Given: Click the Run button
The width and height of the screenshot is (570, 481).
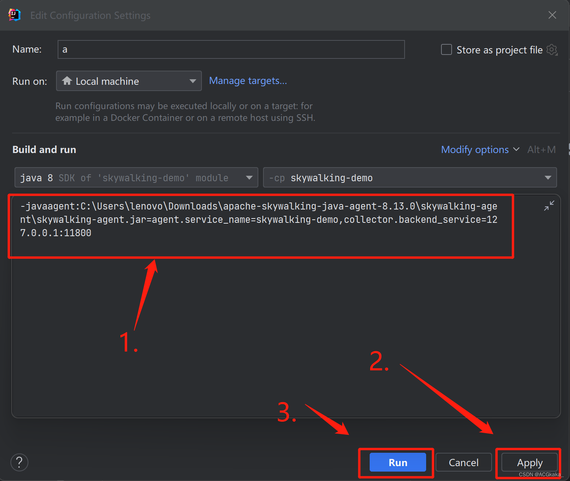Looking at the screenshot, I should [398, 463].
